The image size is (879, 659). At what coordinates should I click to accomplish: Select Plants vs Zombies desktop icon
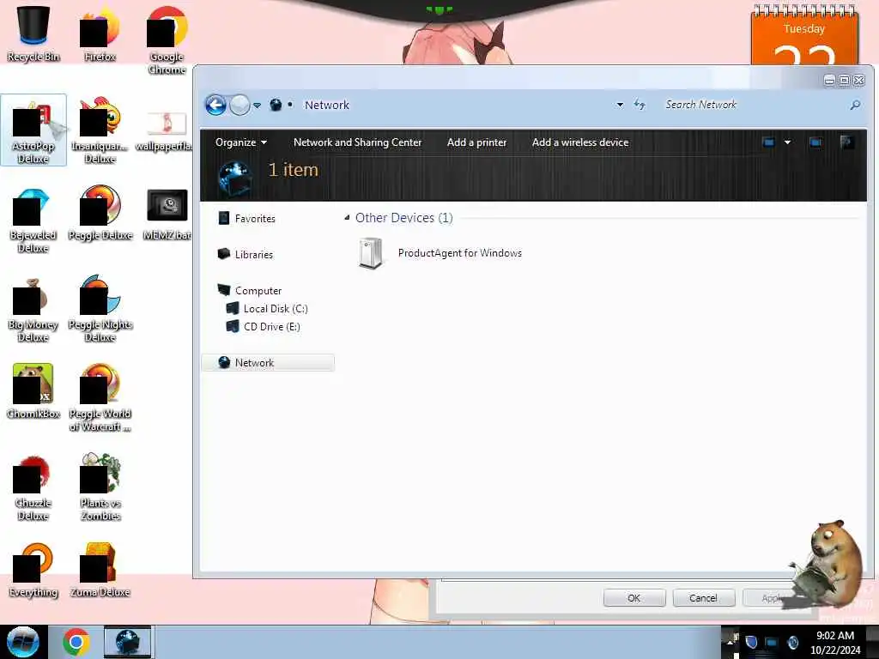click(100, 487)
